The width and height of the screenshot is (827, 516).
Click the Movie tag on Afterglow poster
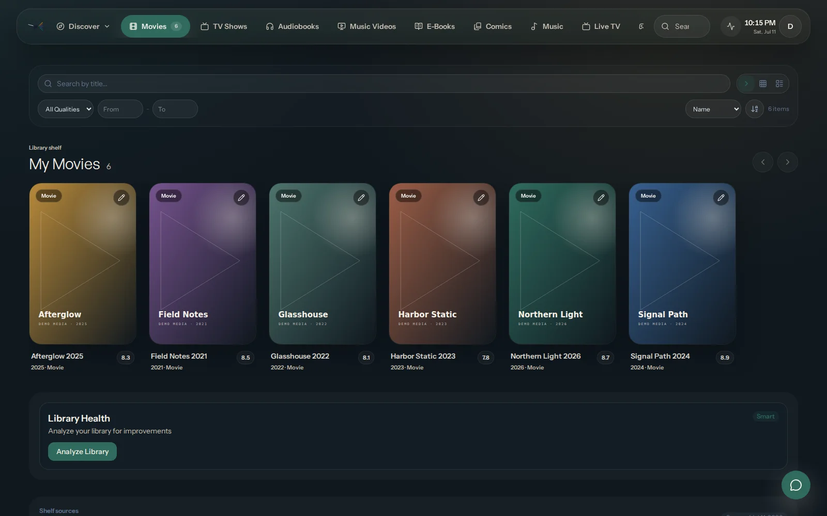click(x=49, y=196)
